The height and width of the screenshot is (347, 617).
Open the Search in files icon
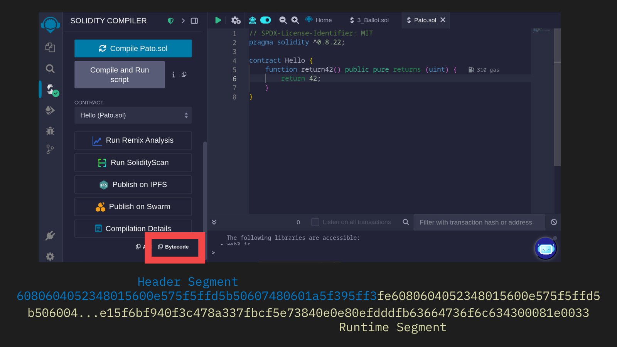click(50, 69)
